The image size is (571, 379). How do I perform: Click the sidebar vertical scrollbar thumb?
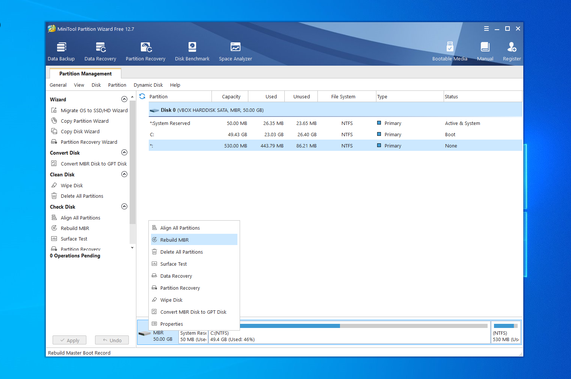tap(132, 162)
